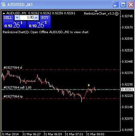
Task: Click the chart shift triangle marker at top
Action: (96, 11)
